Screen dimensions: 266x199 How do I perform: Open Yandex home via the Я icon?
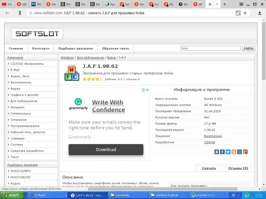pyautogui.click(x=20, y=13)
